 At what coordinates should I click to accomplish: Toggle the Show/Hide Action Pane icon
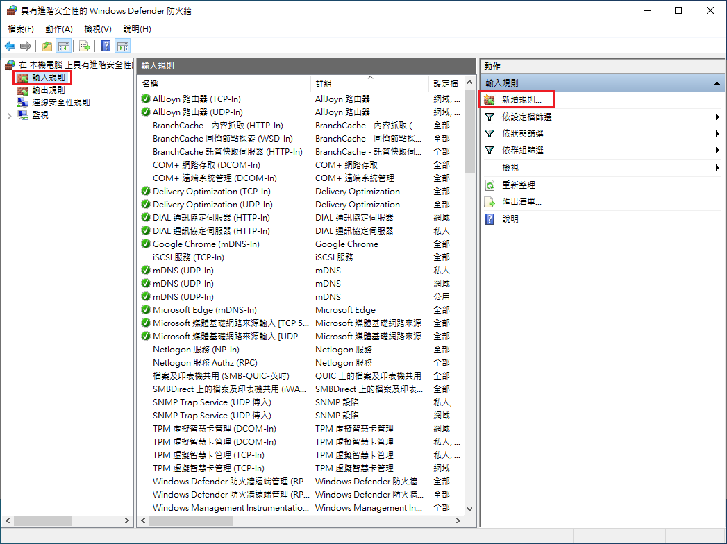click(x=123, y=46)
